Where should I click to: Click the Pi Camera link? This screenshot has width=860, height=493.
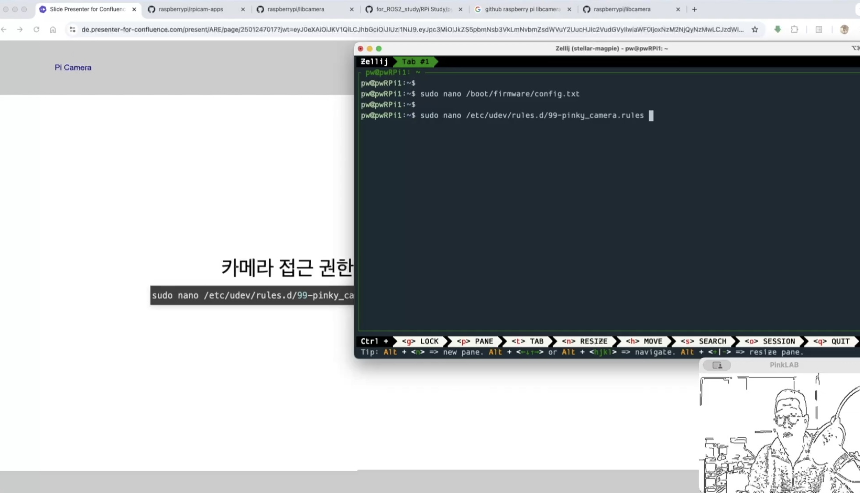click(x=73, y=67)
